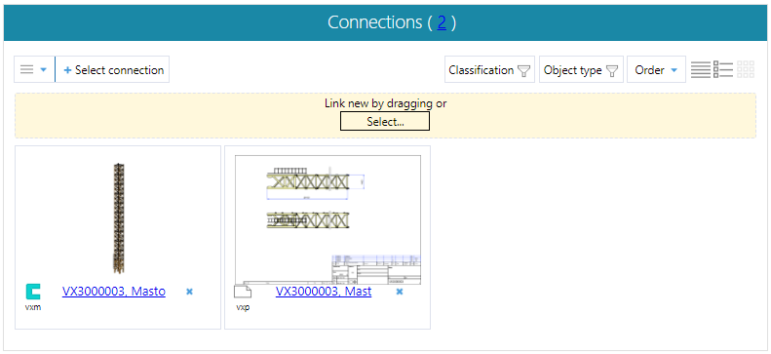Click the Object type funnel icon
771x354 pixels.
point(612,71)
